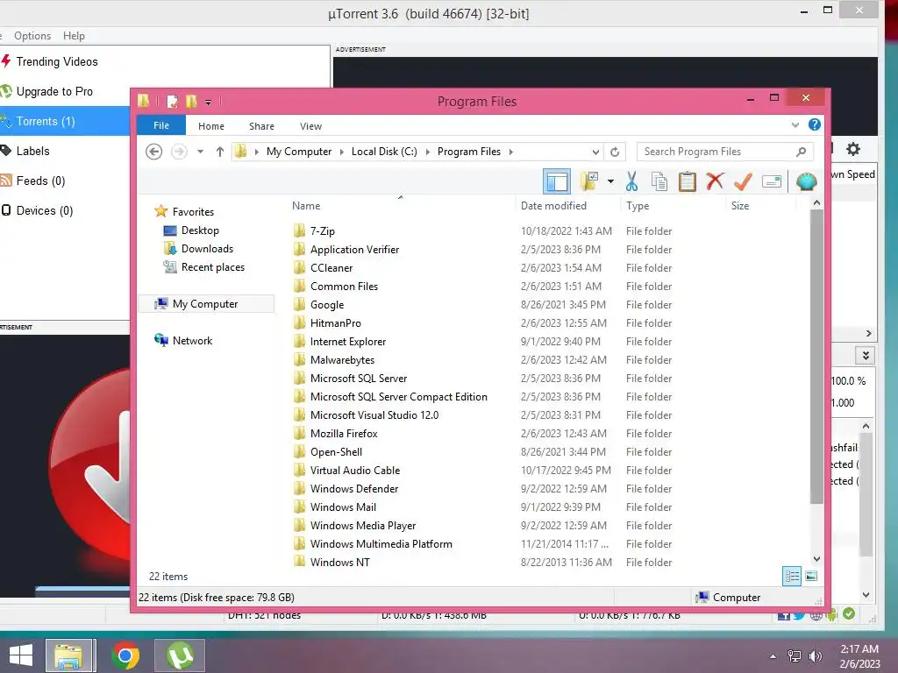
Task: Select Labels in uTorrent sidebar
Action: point(32,151)
